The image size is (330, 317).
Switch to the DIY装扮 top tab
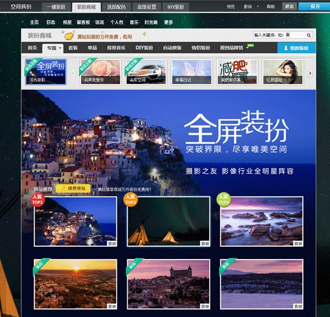coord(176,7)
